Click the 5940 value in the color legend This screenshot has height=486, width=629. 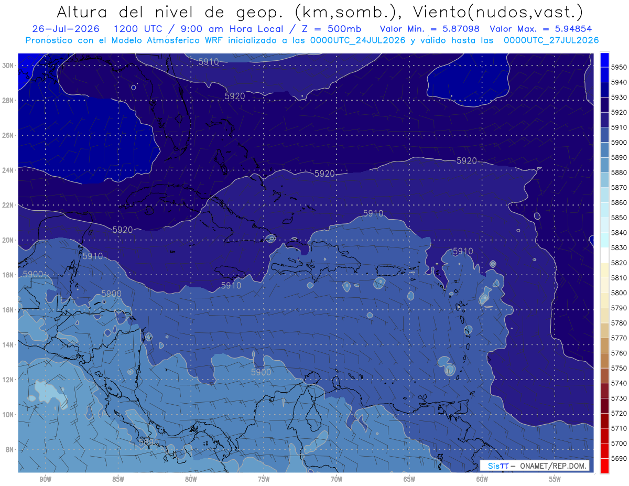click(x=619, y=82)
